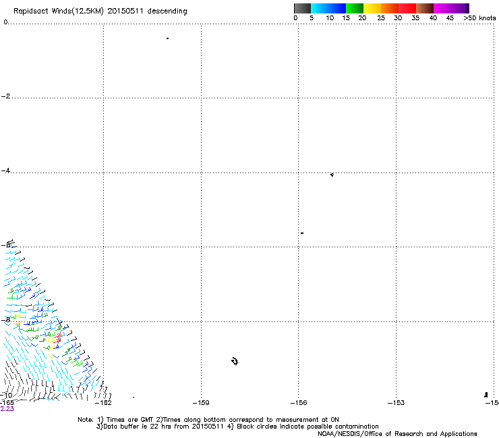Click the purple '2:23' pass time label
Image resolution: width=499 pixels, height=438 pixels.
tap(7, 409)
